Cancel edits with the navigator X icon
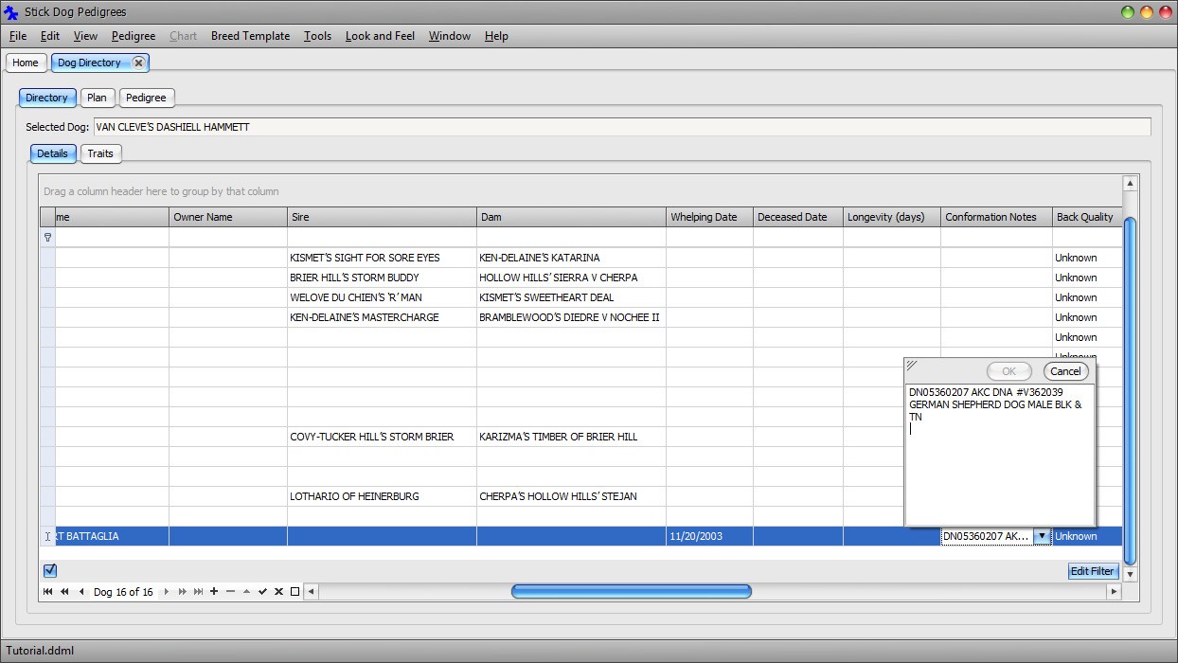Viewport: 1178px width, 663px height. pos(278,592)
